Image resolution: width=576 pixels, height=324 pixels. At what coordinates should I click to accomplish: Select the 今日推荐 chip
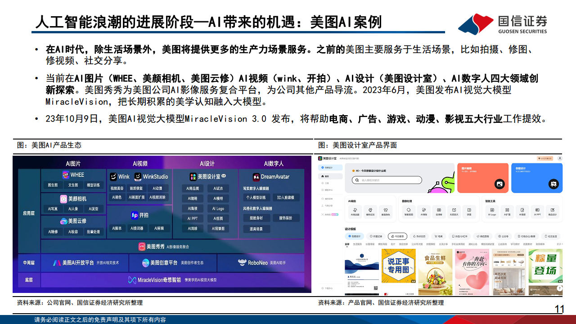[397, 236]
